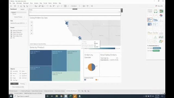This screenshot has height=98, width=174.
Task: Open the Analysis menu
Action: [36, 3]
